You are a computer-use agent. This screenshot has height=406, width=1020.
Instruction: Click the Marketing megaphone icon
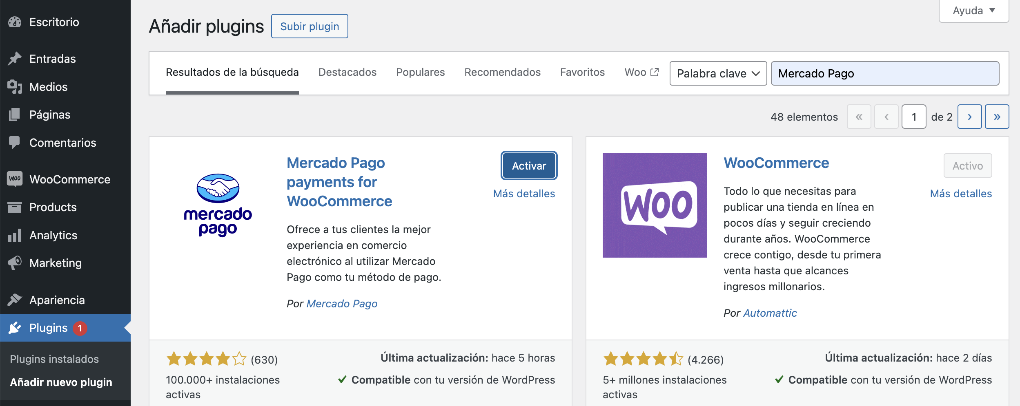click(15, 263)
